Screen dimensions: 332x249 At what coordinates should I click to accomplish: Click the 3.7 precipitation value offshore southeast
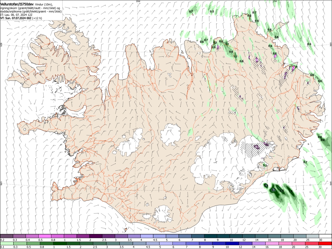(x=273, y=190)
